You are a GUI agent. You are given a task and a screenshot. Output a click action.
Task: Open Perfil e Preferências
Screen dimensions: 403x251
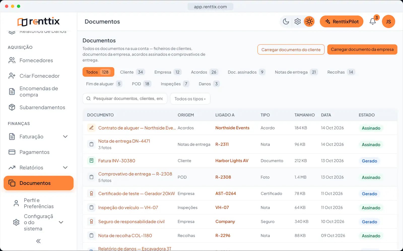[39, 203]
